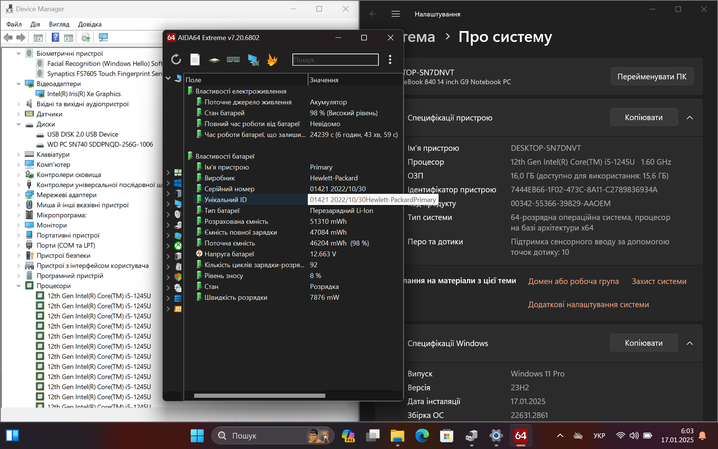Open the Copilot icon on the taskbar
Image resolution: width=718 pixels, height=449 pixels.
click(x=348, y=436)
